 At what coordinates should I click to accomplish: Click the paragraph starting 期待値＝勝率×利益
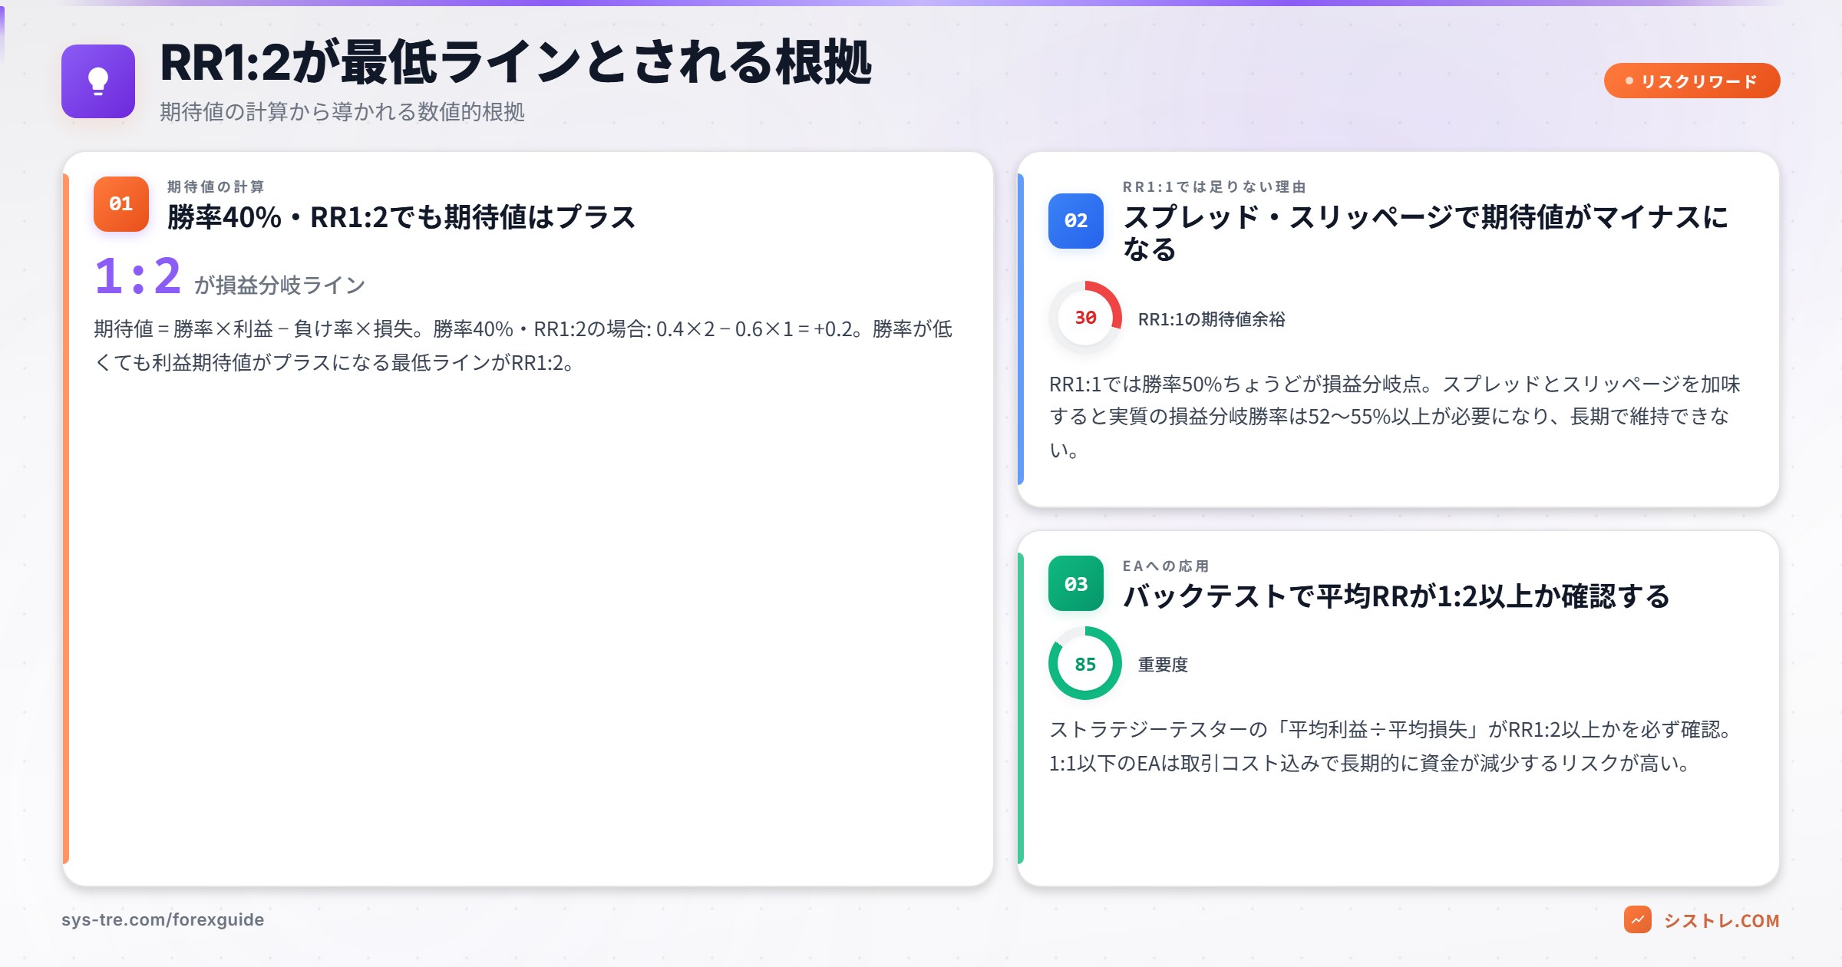(523, 345)
